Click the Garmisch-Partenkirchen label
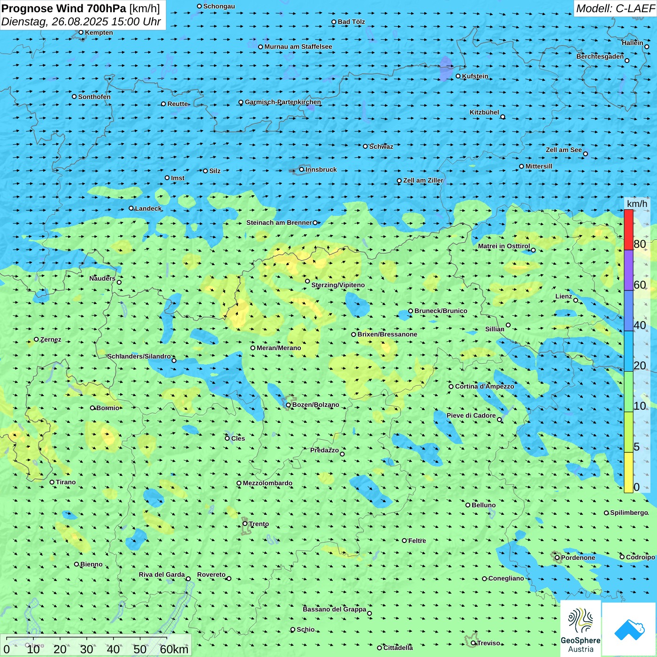This screenshot has width=657, height=657. tap(283, 102)
